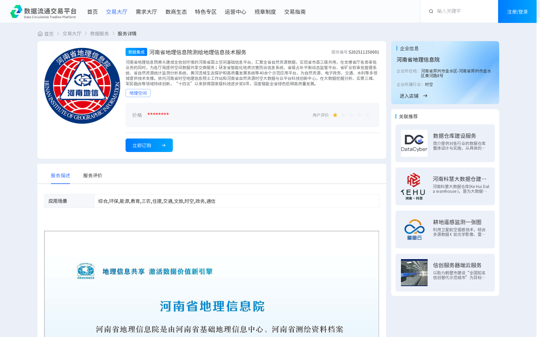Image resolution: width=540 pixels, height=337 pixels.
Task: Open the 特色专区 navigation item
Action: (x=206, y=12)
